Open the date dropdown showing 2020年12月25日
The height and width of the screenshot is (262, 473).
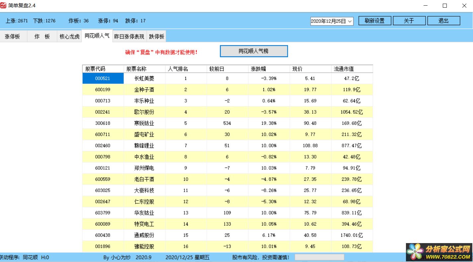[332, 21]
